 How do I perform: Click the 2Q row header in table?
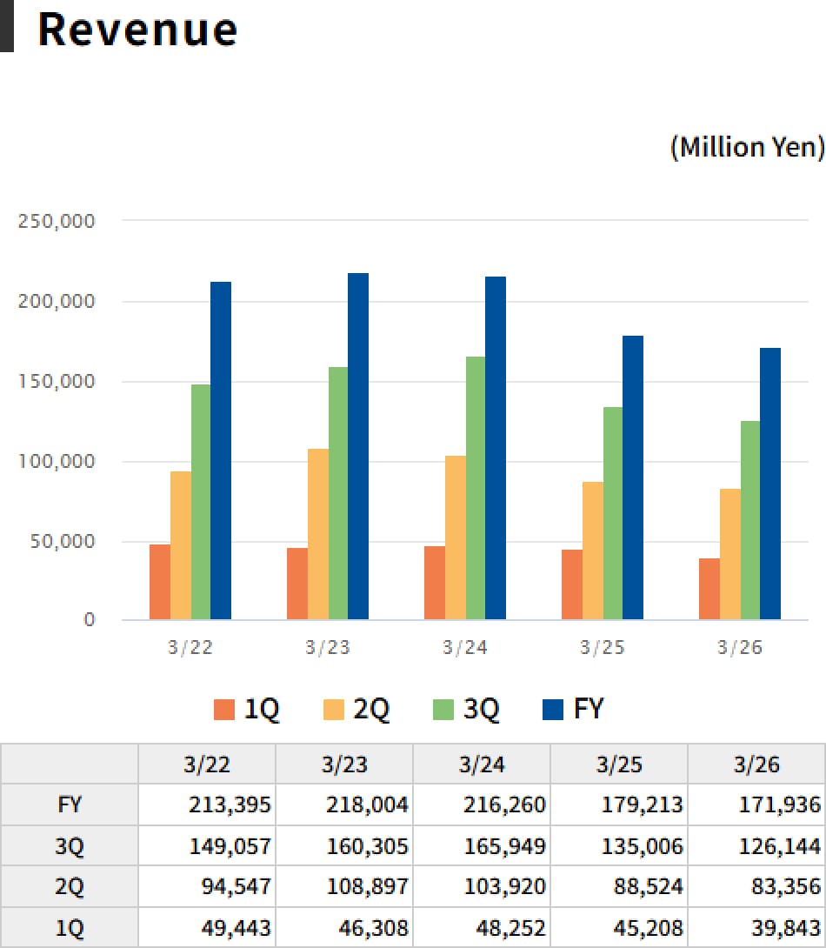click(x=70, y=886)
